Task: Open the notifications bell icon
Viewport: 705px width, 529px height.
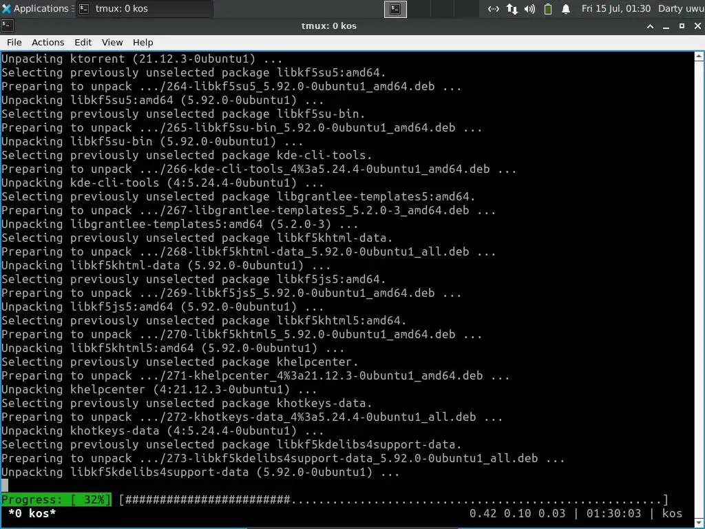Action: 566,9
